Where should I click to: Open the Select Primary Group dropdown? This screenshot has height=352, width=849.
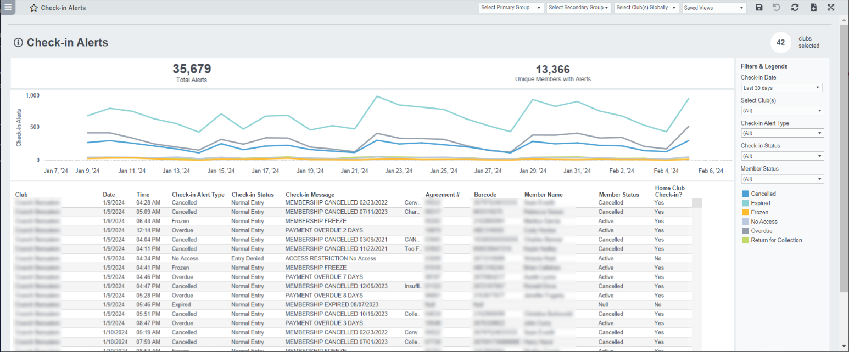[511, 8]
